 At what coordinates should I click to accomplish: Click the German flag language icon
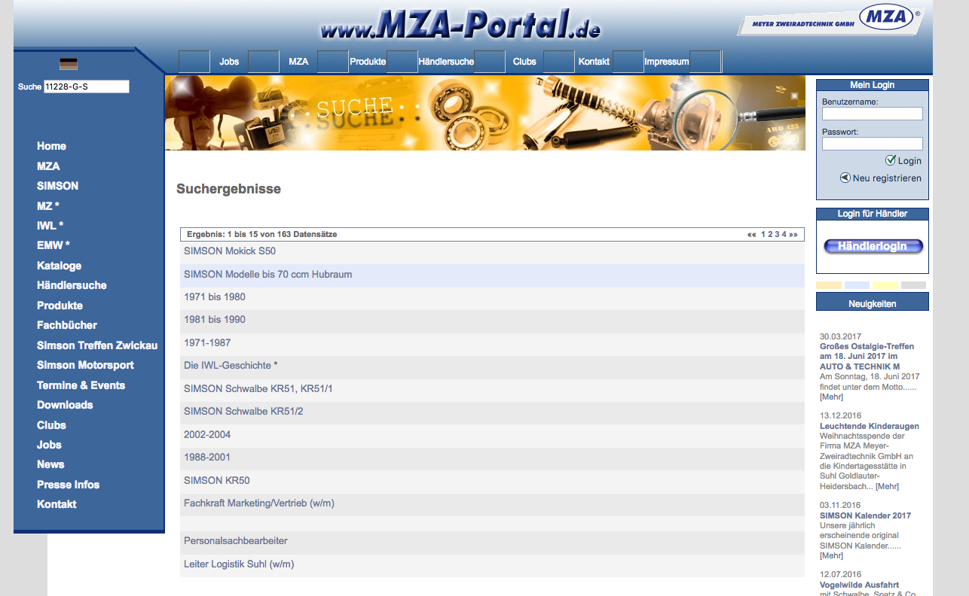coord(69,64)
